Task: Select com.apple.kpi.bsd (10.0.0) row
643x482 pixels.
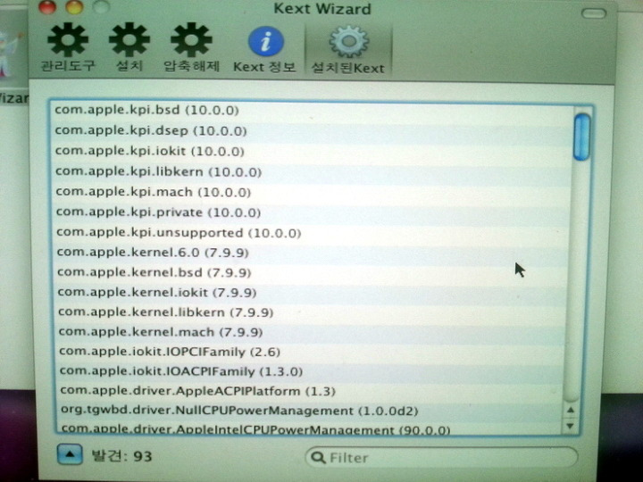Action: 313,111
